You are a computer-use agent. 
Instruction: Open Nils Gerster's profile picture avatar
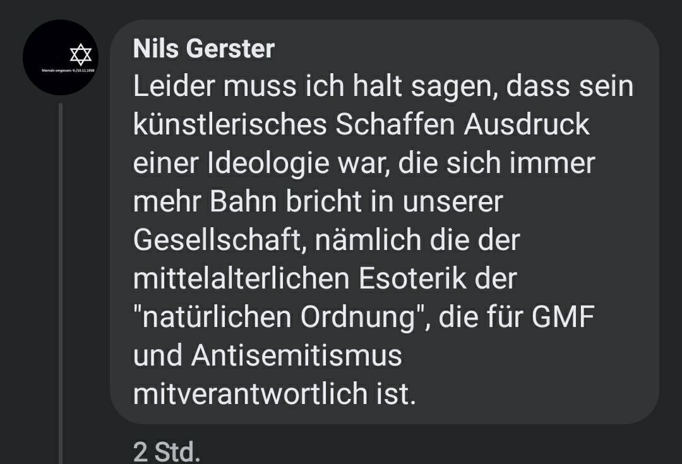pyautogui.click(x=61, y=57)
